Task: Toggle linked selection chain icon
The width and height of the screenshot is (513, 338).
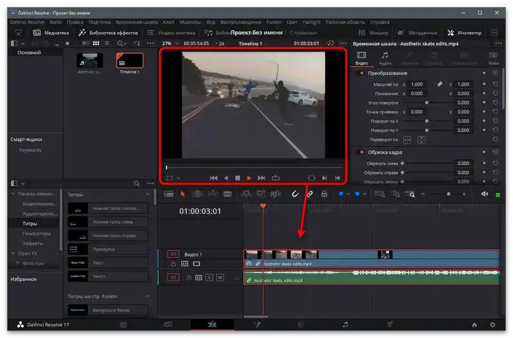Action: [x=310, y=194]
